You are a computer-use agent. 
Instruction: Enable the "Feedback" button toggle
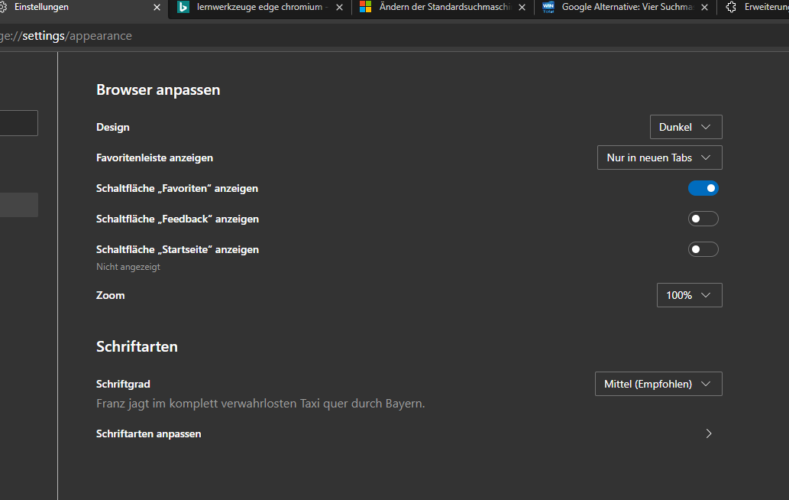(703, 219)
